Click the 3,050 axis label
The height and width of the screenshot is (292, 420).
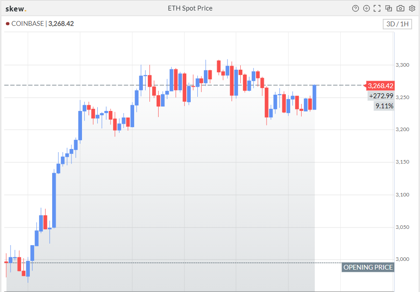pyautogui.click(x=402, y=227)
